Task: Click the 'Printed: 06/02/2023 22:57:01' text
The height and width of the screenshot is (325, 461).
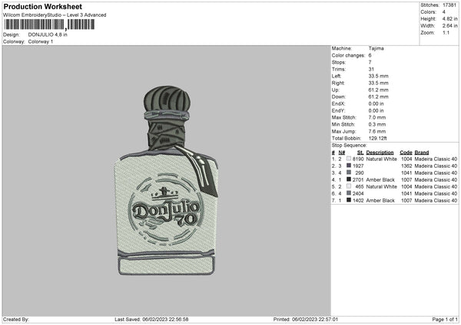Action: (x=306, y=319)
